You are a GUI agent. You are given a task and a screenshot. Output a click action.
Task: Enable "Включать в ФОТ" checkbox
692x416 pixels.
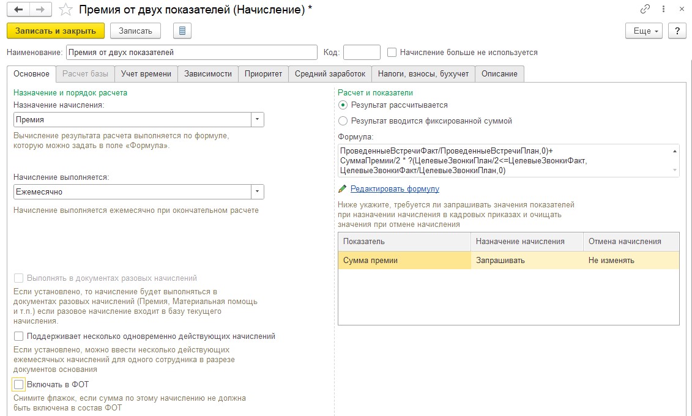point(19,384)
